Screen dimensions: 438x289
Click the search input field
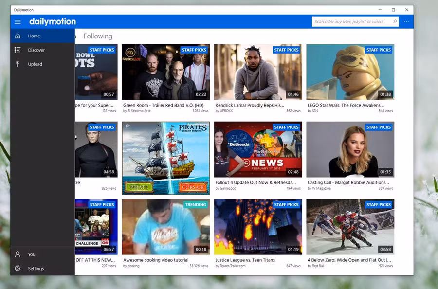coord(346,22)
